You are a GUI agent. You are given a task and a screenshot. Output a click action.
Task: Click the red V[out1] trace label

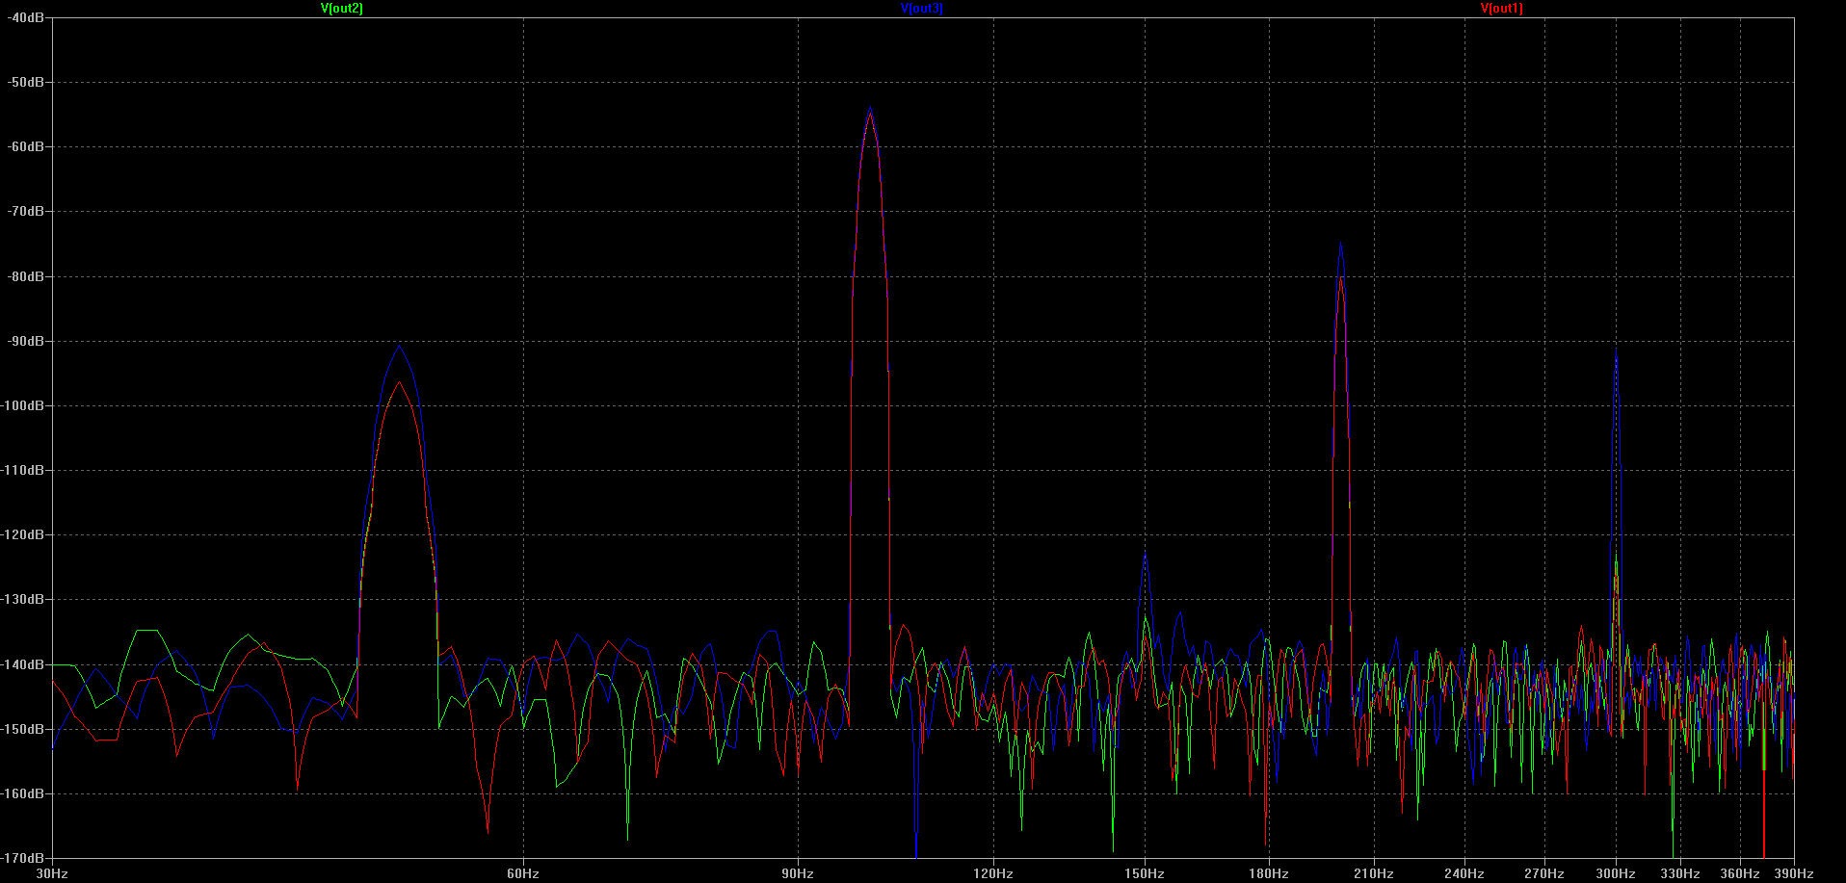pyautogui.click(x=1502, y=8)
